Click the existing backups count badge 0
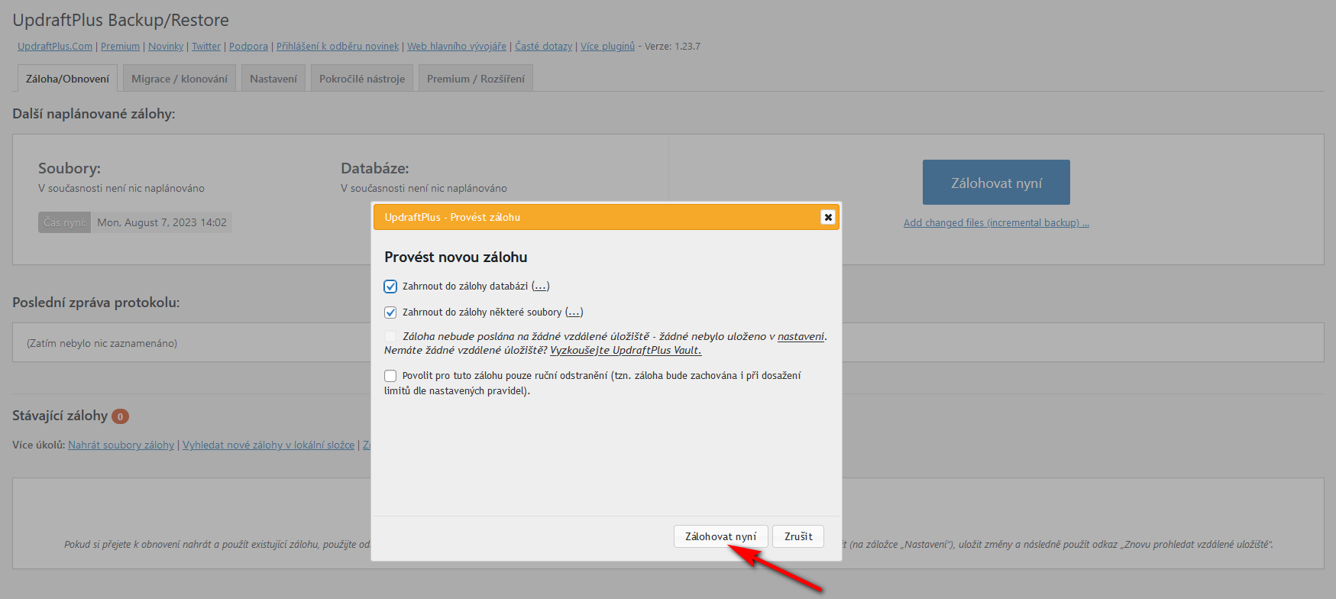The height and width of the screenshot is (599, 1336). tap(120, 416)
